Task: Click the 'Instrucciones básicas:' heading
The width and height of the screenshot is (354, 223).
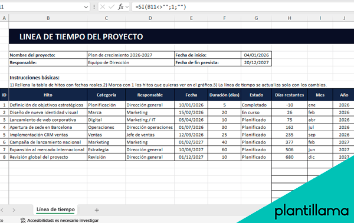Action: tap(35, 78)
